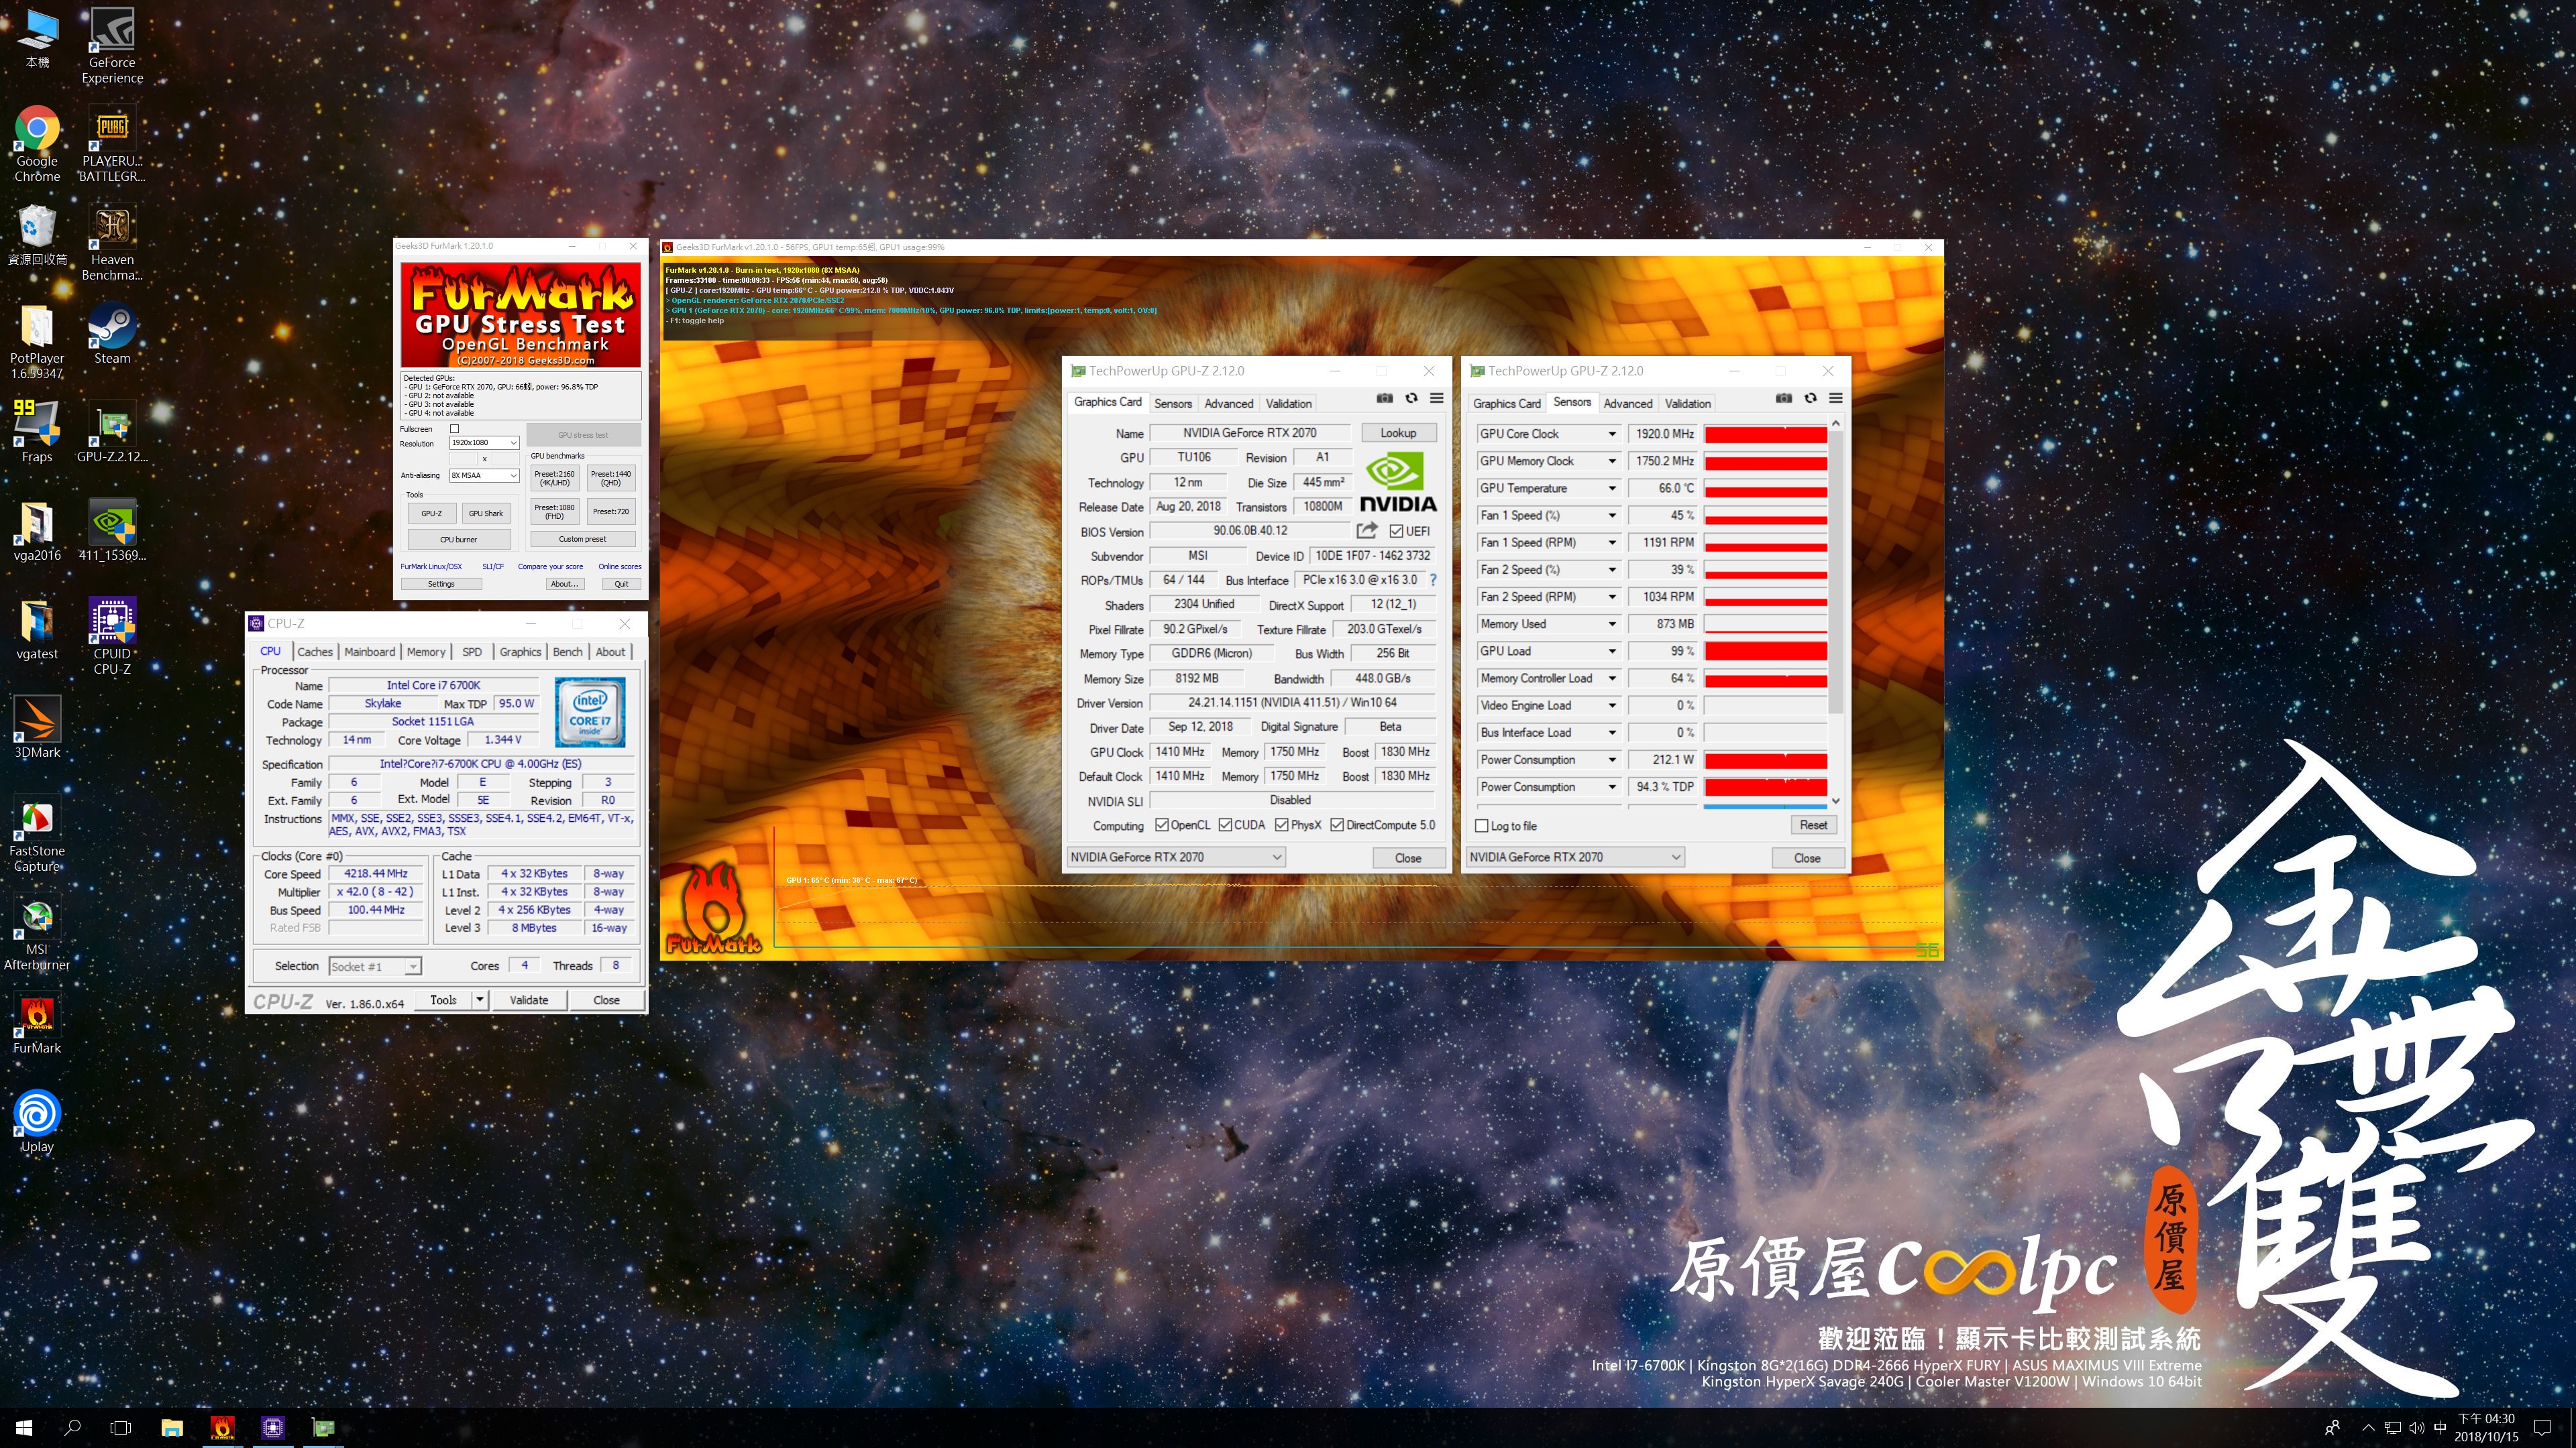Open the Online scores link in FurMark
2576x1448 pixels.
pyautogui.click(x=620, y=566)
